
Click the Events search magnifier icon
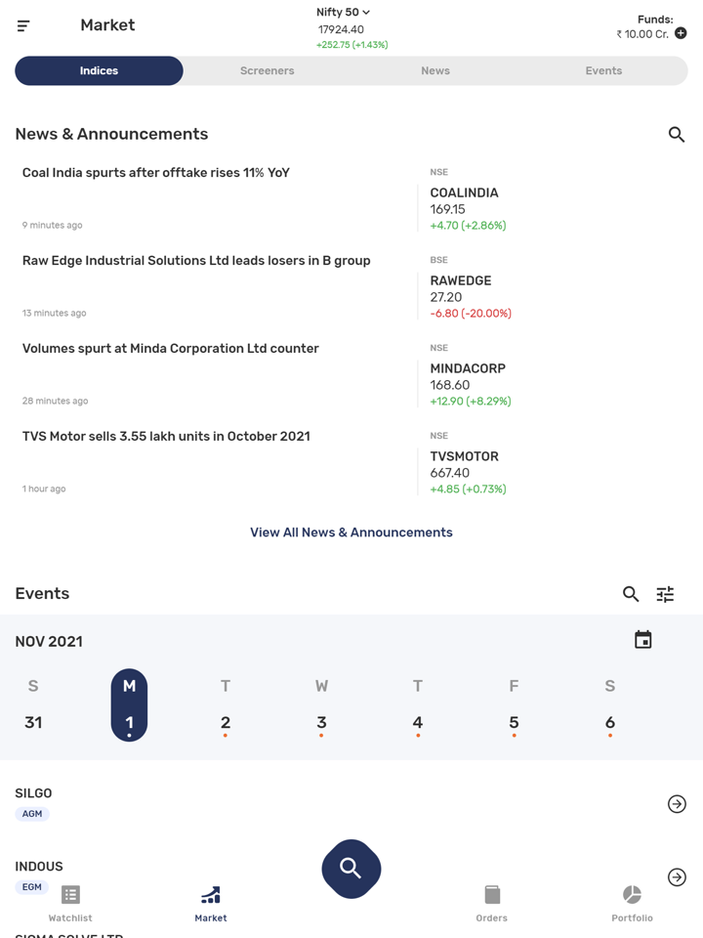631,594
